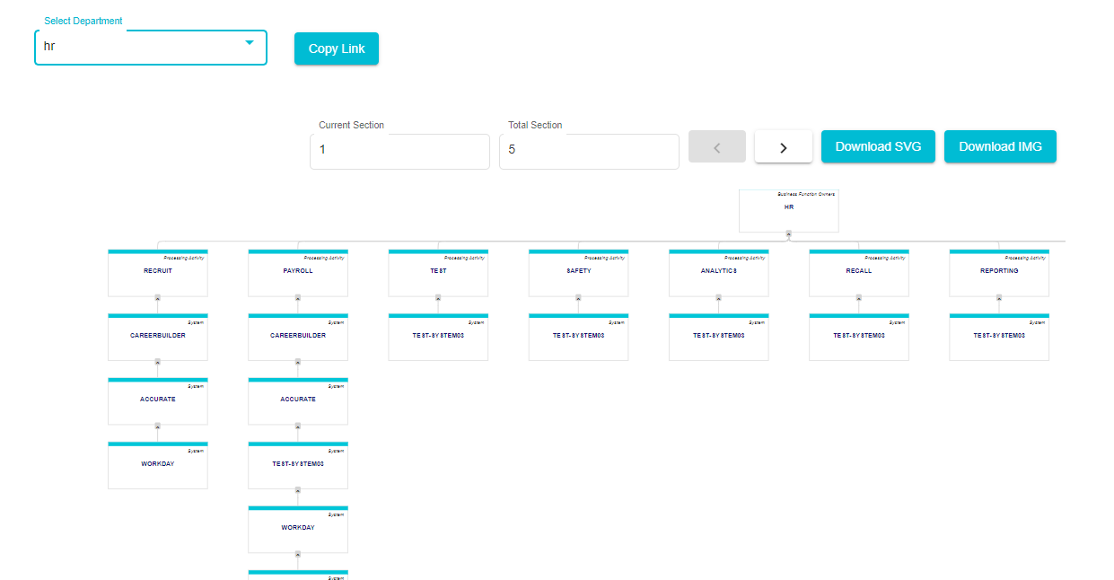Select TEST-SYSTEM03 under RECALL
This screenshot has width=1114, height=580.
pos(859,337)
